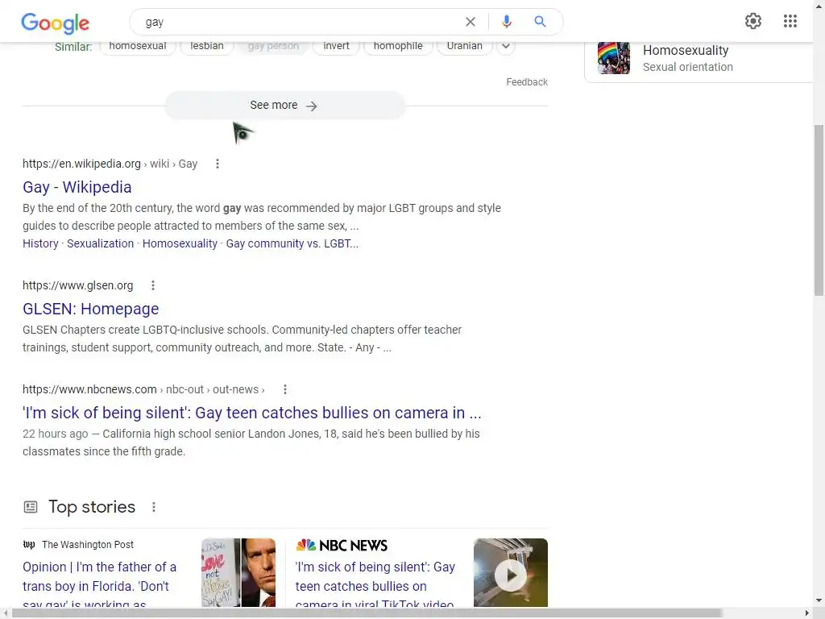
Task: Expand more similar words chevron
Action: click(506, 46)
